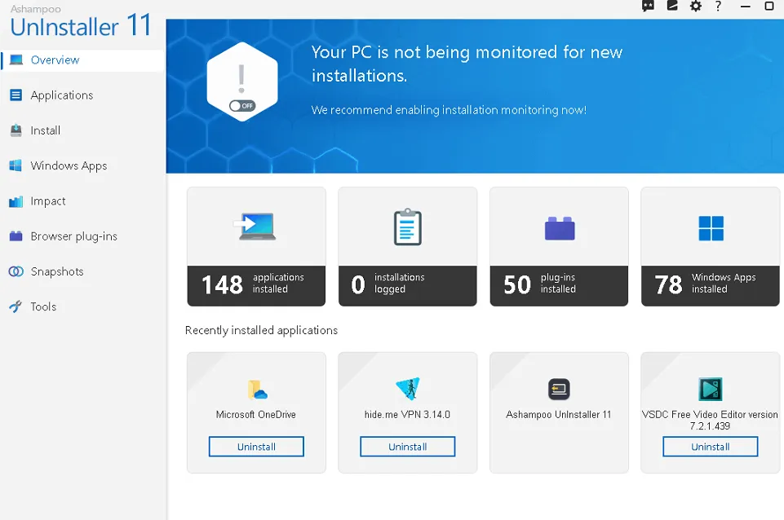Open Windows Apps from the sidebar
Screen dimensions: 784x520
click(x=69, y=165)
